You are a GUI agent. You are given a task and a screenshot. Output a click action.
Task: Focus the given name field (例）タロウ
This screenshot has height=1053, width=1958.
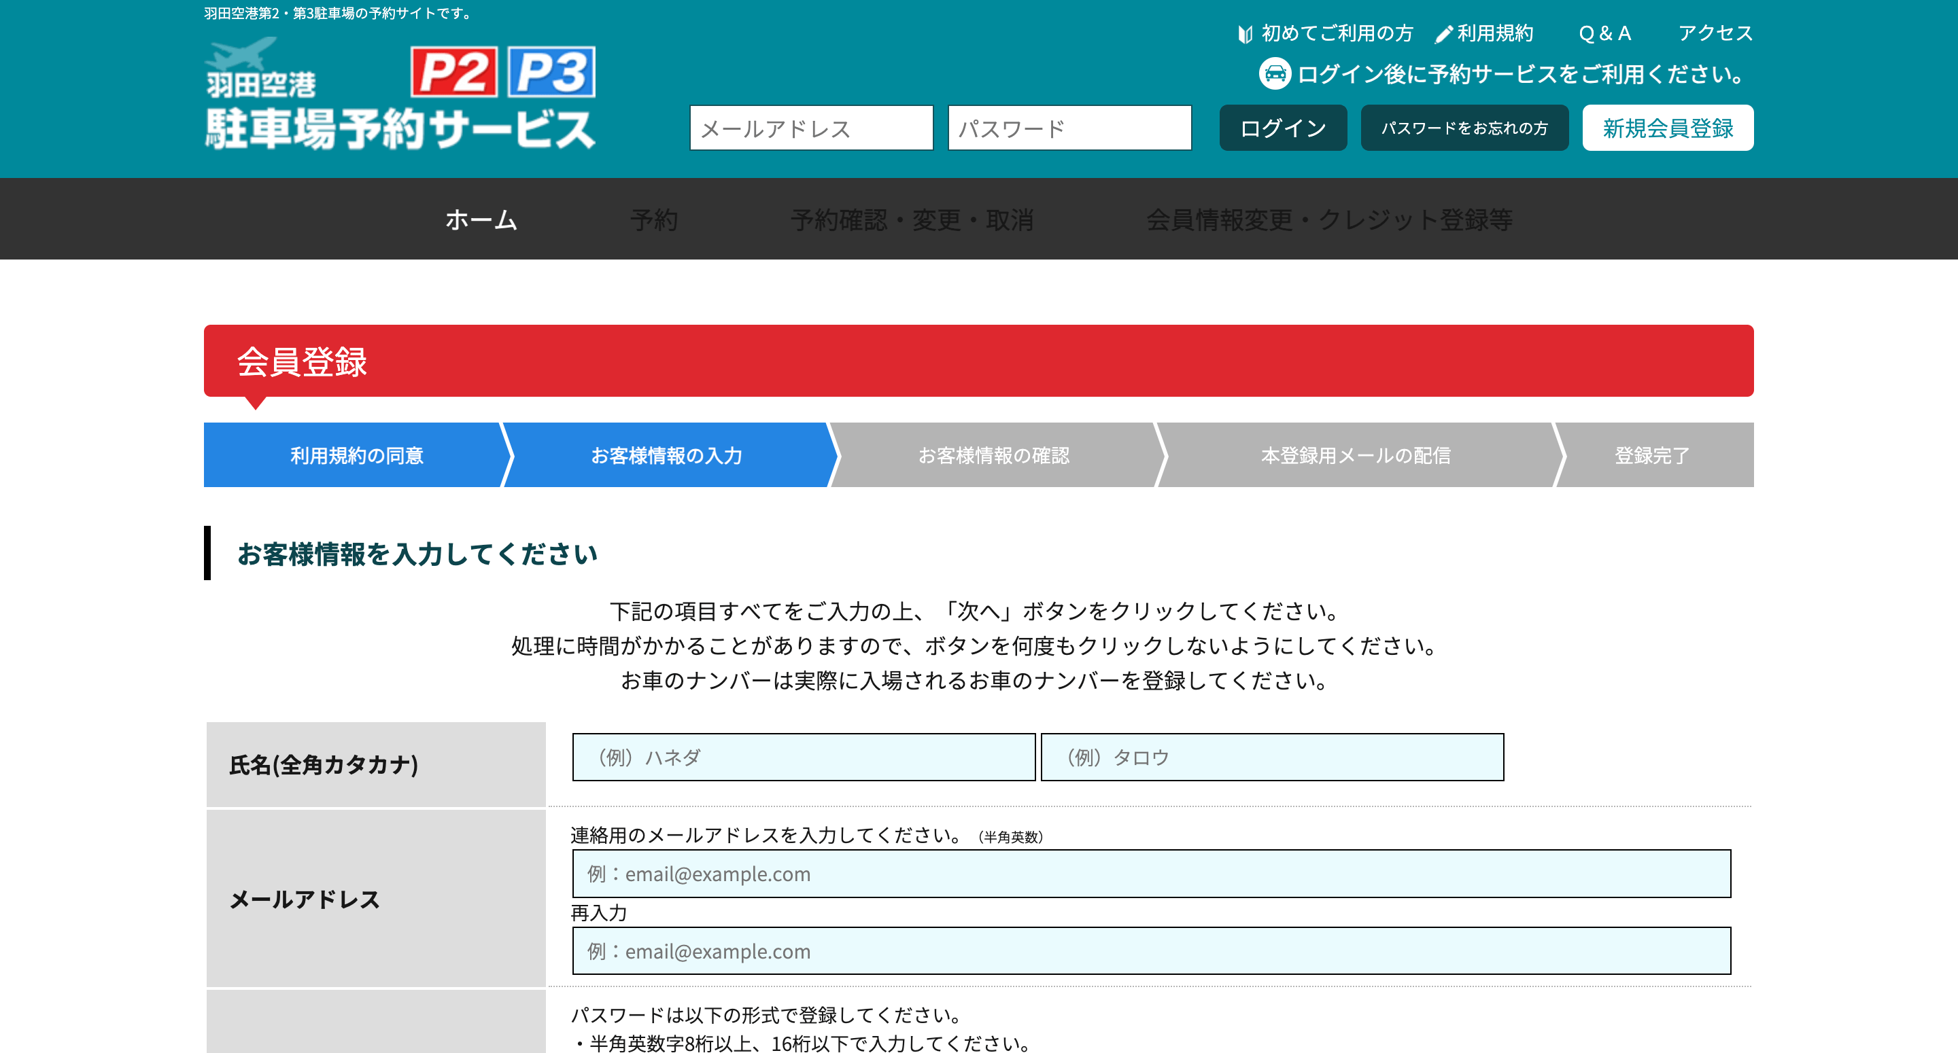[x=1271, y=757]
